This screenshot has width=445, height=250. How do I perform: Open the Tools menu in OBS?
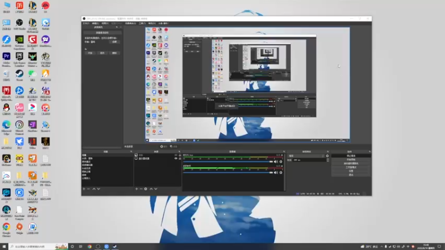pyautogui.click(x=142, y=23)
